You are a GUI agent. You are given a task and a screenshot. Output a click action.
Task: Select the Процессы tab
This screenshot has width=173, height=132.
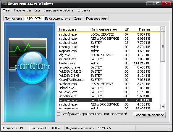click(34, 18)
